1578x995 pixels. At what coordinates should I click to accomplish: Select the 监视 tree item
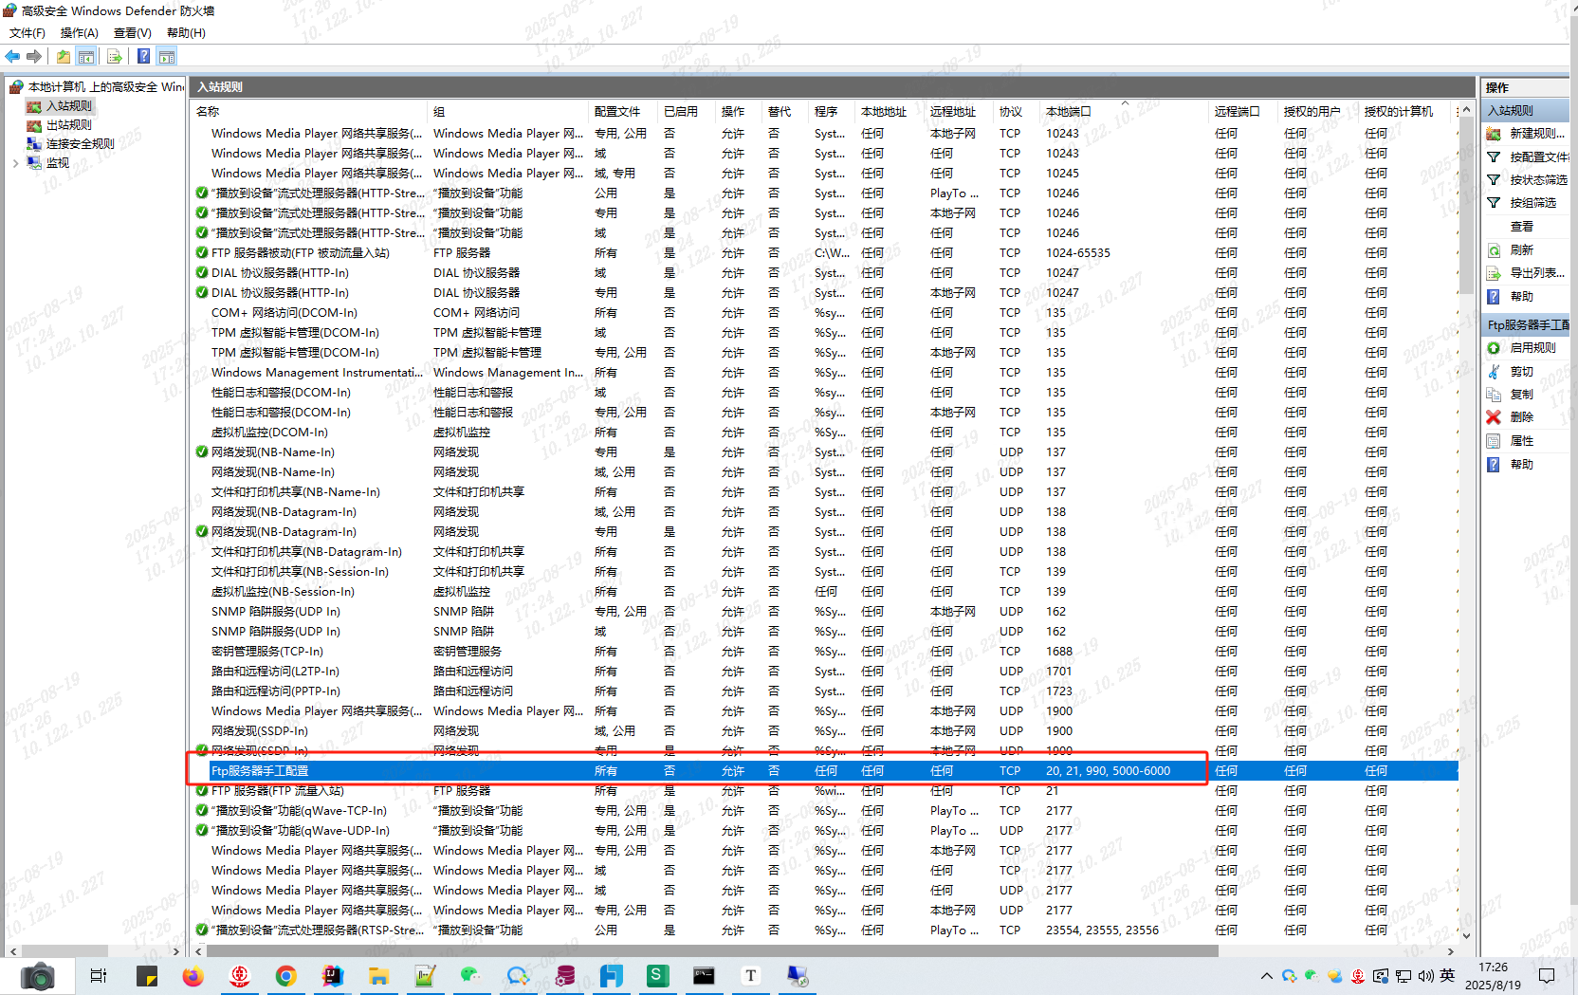[58, 163]
